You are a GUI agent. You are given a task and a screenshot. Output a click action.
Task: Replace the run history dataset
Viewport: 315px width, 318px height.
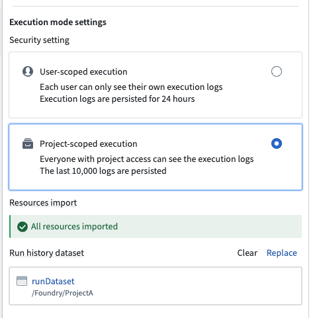[282, 253]
